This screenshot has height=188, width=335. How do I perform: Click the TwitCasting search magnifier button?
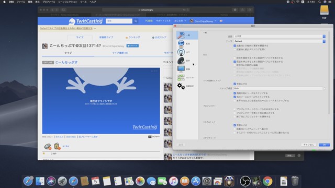(x=136, y=21)
